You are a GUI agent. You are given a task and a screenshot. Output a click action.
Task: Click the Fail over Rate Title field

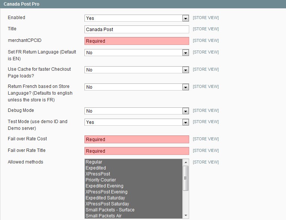[136, 151]
